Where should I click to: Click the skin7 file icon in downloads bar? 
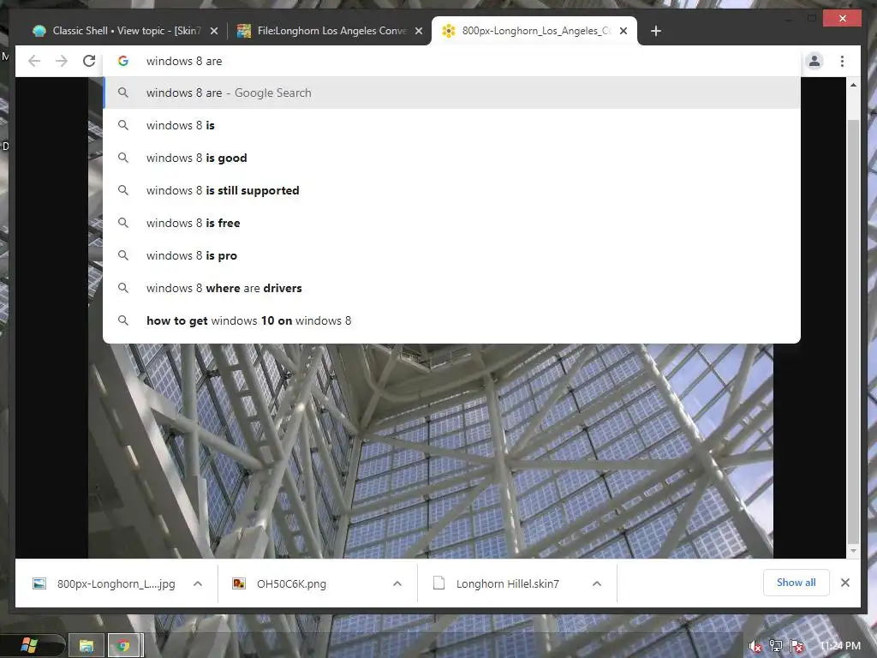click(439, 583)
